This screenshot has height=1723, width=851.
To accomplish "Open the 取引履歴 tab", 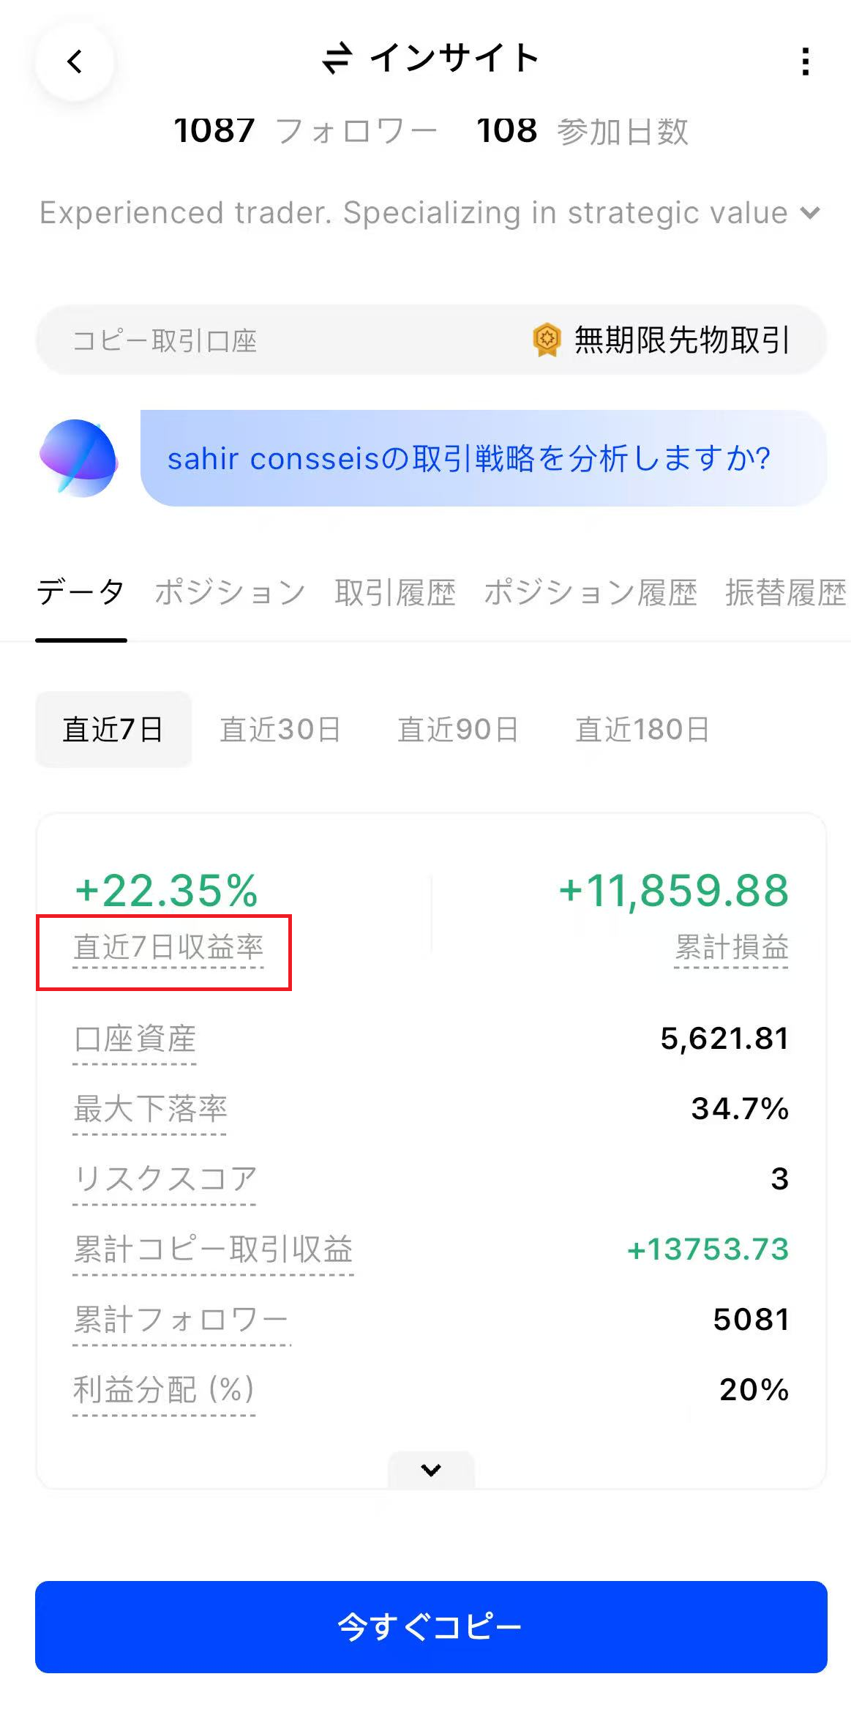I will 395,592.
